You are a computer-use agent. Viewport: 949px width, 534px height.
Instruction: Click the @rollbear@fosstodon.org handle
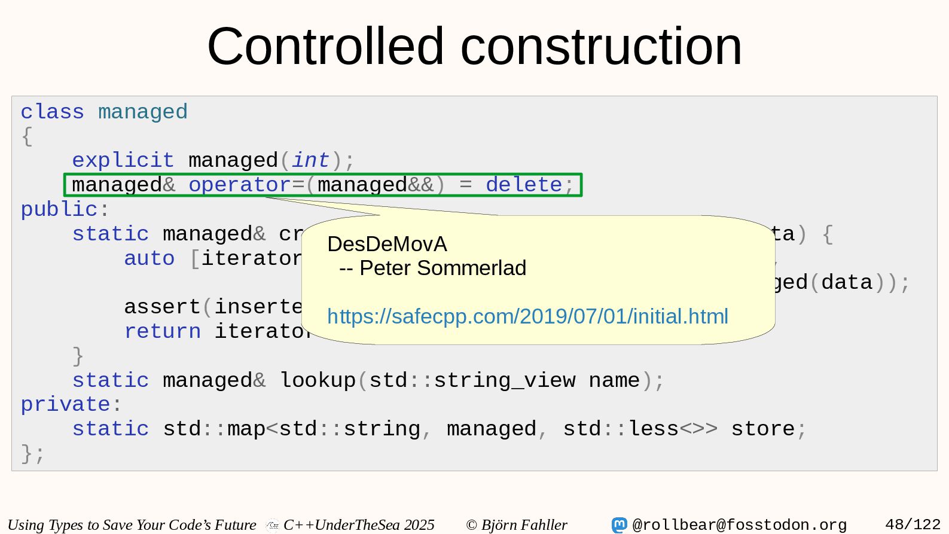[739, 525]
